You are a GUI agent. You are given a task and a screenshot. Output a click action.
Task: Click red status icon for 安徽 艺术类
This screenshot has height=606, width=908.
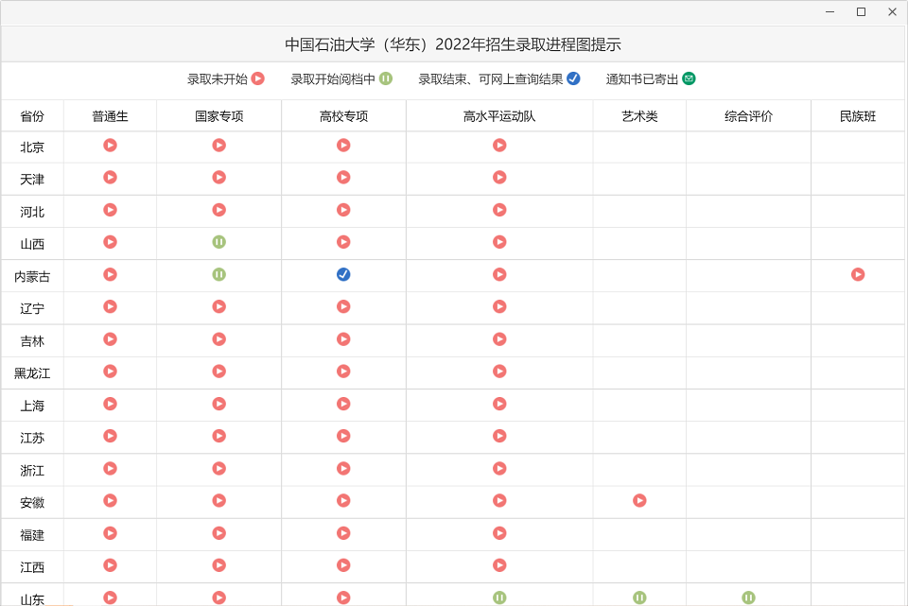coord(639,500)
